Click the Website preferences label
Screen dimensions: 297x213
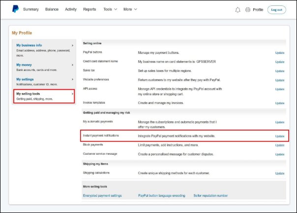click(96, 79)
